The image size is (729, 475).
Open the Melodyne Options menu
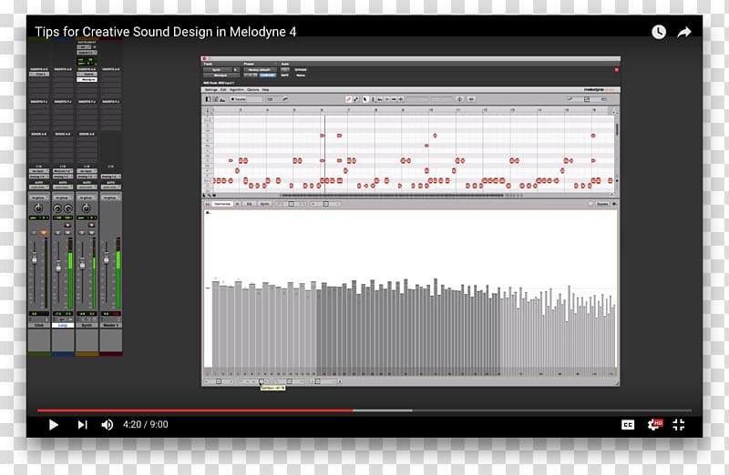[253, 89]
